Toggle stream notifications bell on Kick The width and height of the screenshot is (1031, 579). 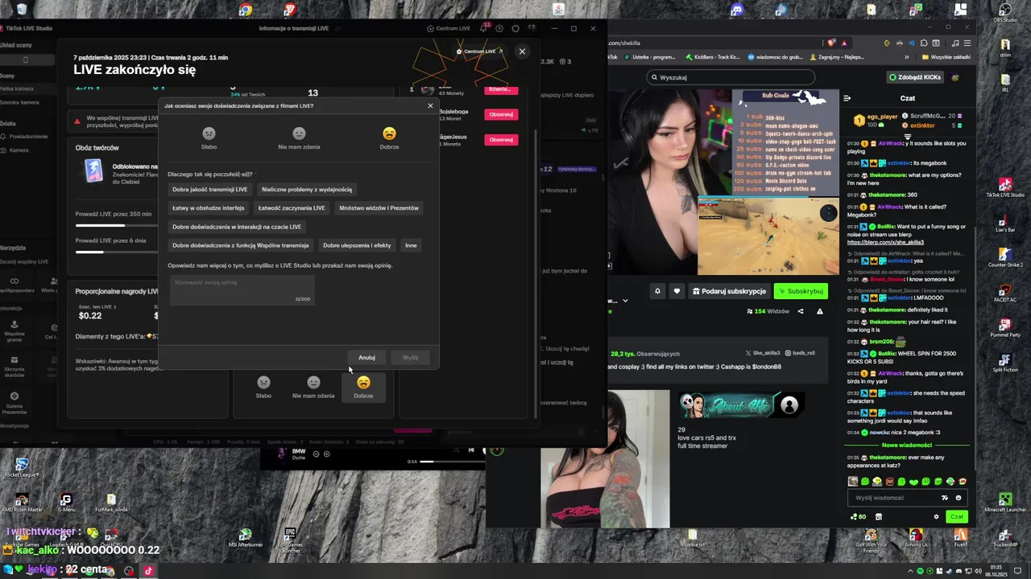click(657, 291)
